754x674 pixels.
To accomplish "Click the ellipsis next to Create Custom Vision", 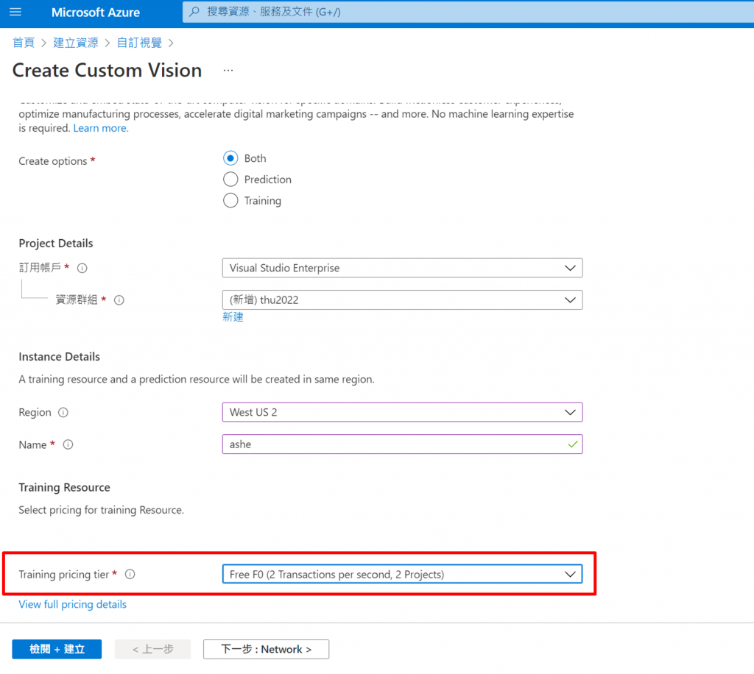I will coord(228,71).
